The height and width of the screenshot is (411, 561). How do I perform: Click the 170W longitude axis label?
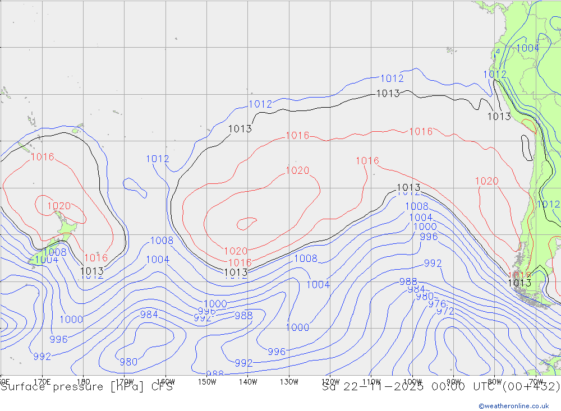(125, 381)
